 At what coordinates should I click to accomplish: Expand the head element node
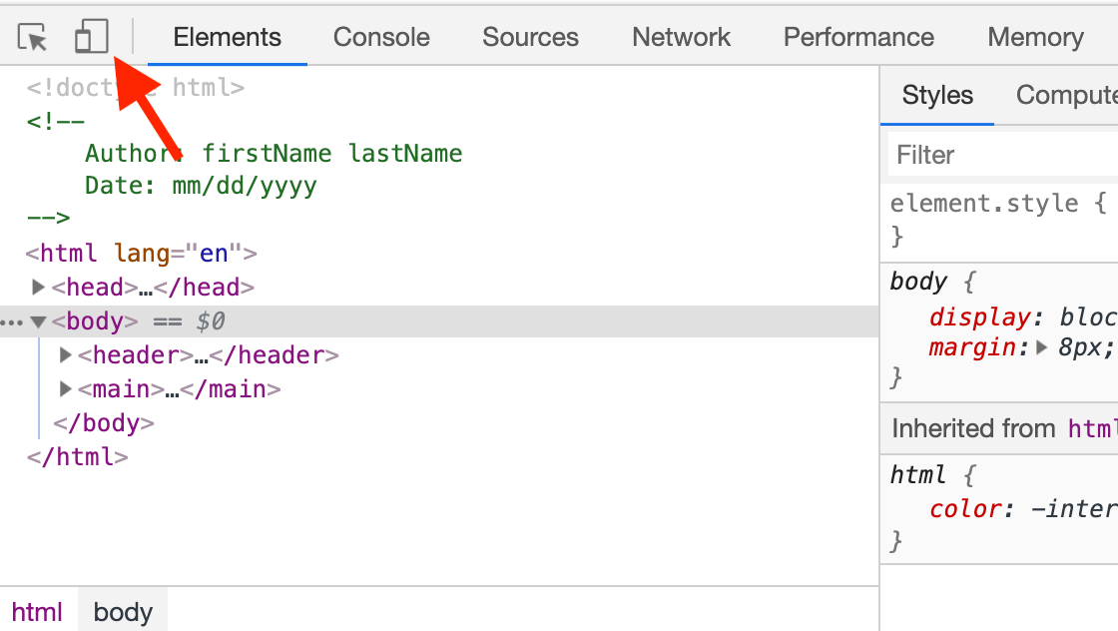[x=39, y=287]
